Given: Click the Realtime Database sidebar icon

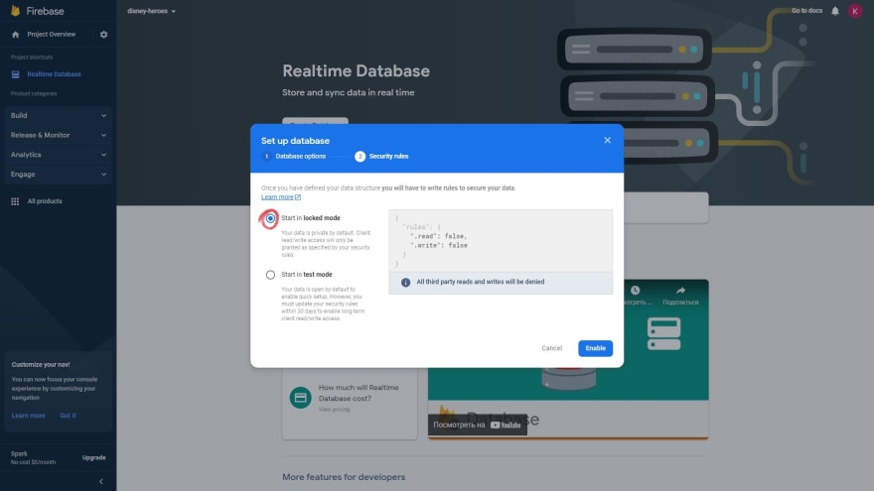Looking at the screenshot, I should click(x=16, y=74).
